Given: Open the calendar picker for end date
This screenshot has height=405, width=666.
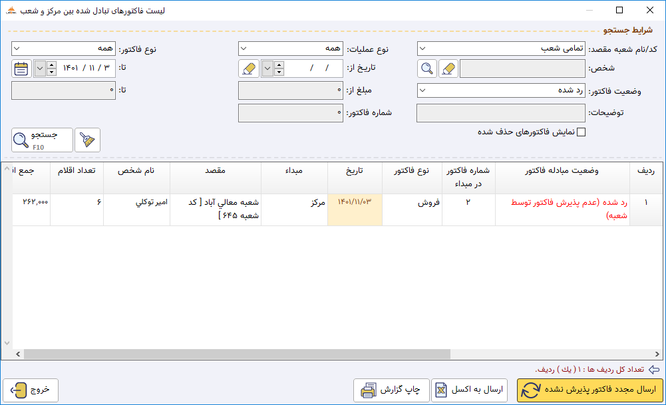Looking at the screenshot, I should [x=21, y=68].
